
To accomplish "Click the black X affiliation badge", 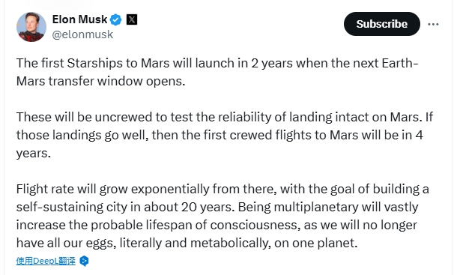I will 132,19.
